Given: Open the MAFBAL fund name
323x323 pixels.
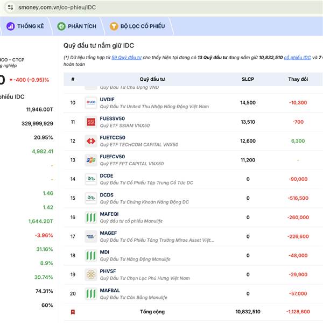Looking at the screenshot, I should point(110,291).
